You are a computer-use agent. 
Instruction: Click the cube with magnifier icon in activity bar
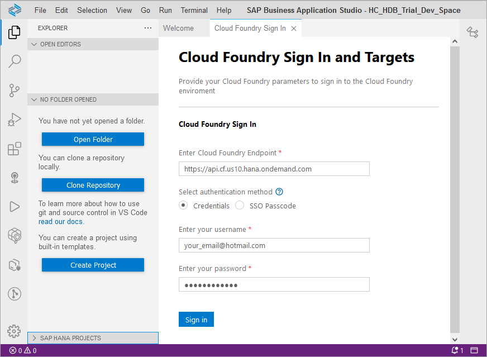click(x=15, y=236)
